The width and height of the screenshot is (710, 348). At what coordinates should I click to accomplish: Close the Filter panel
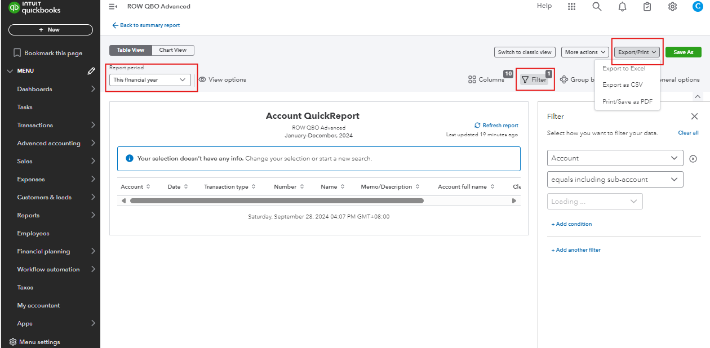(694, 117)
